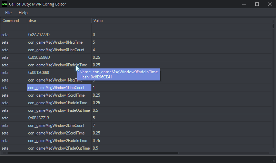The width and height of the screenshot is (276, 163).
Task: Click value 5 for con_gameMsgWindow0MsgTime
Action: (182, 42)
